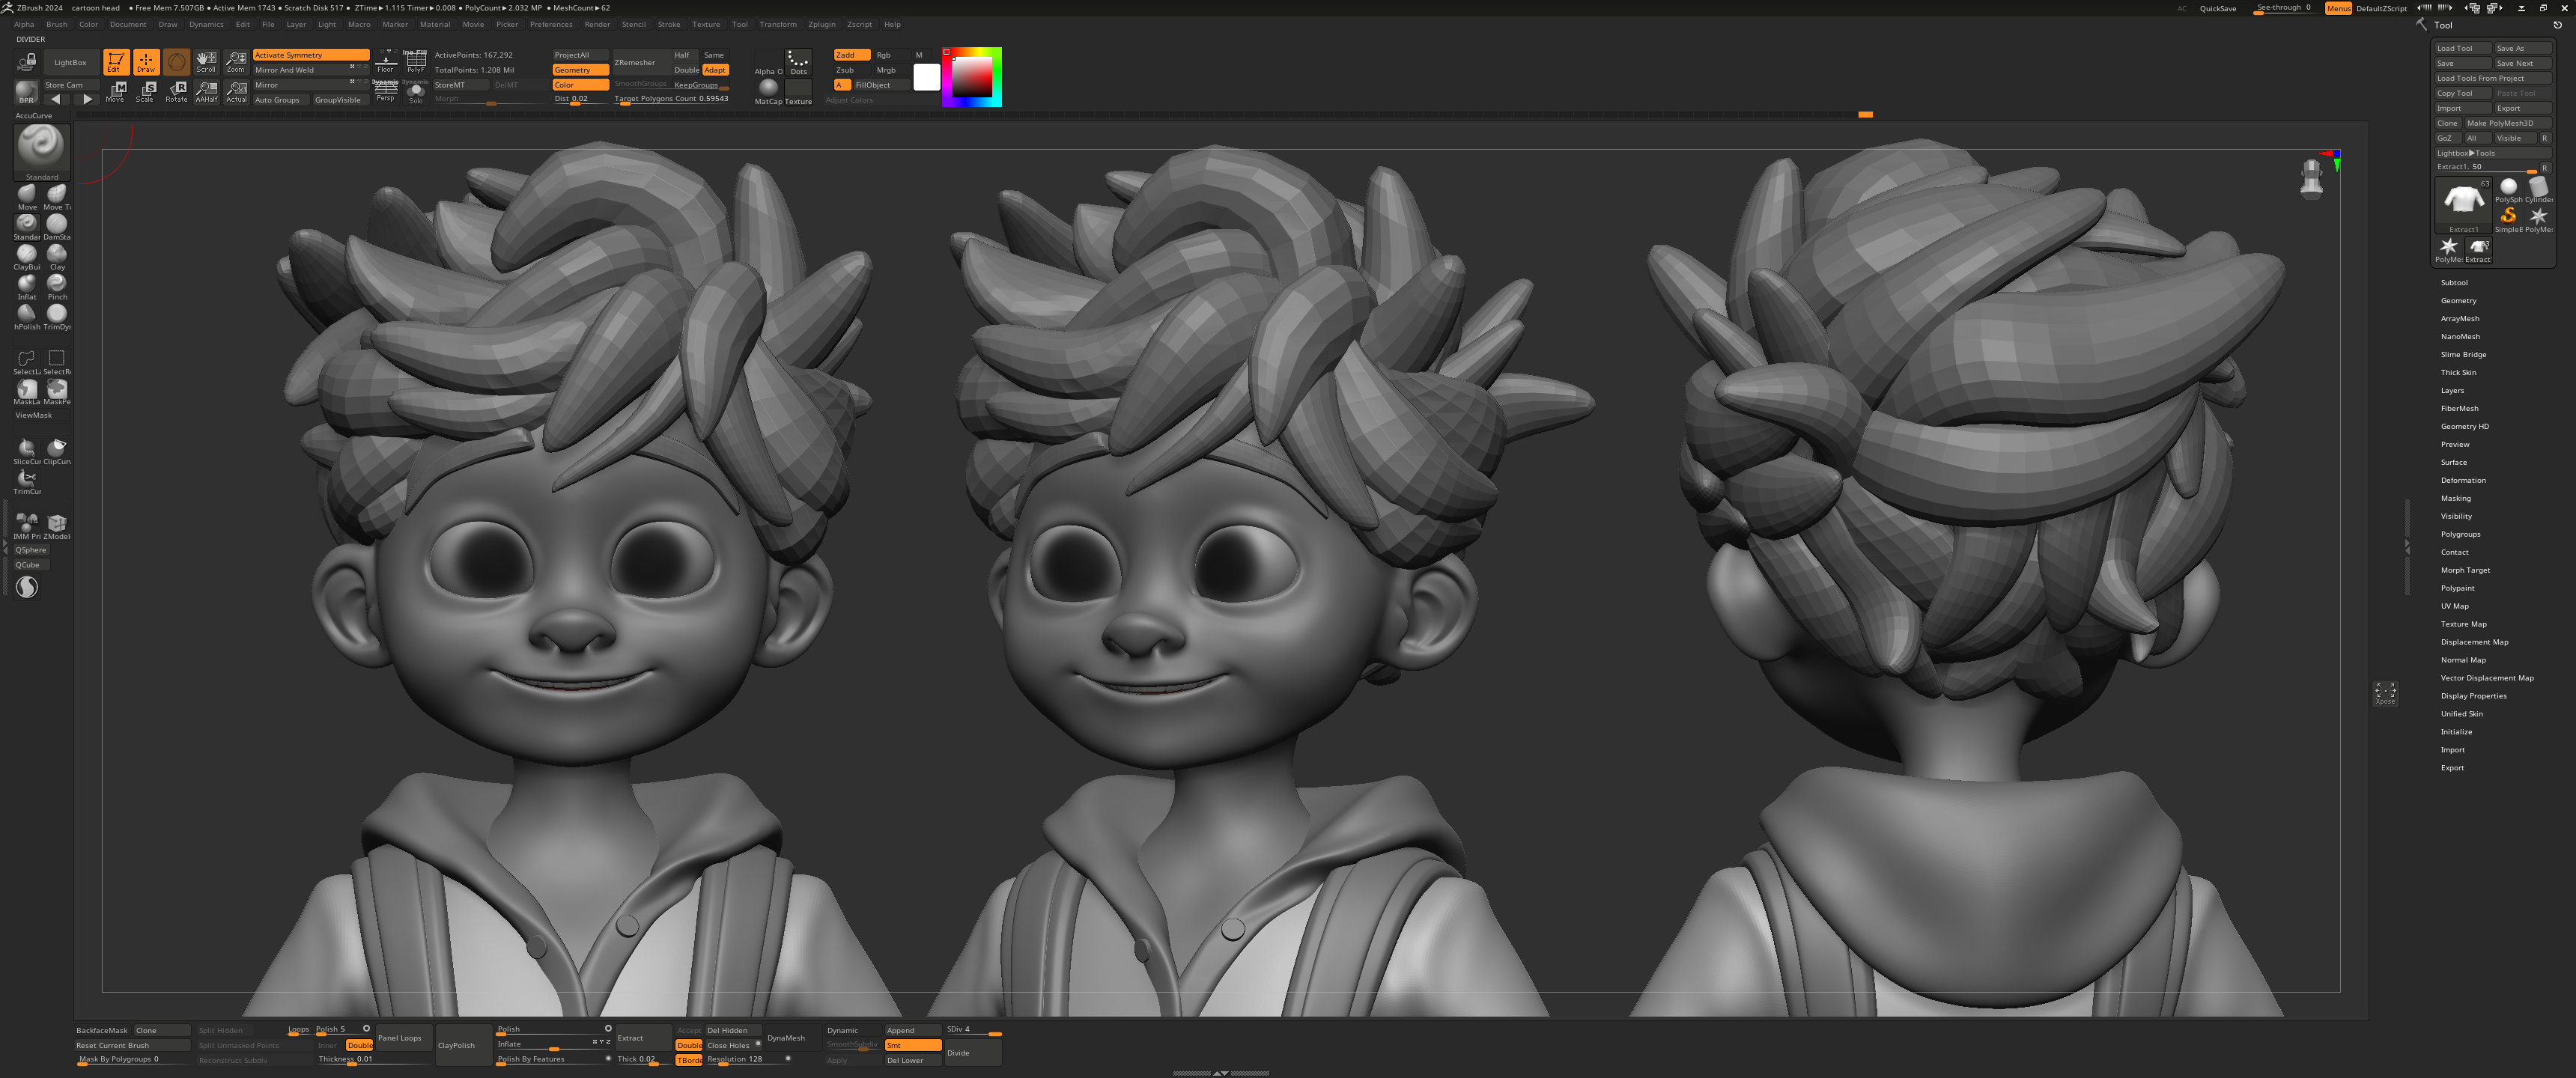The height and width of the screenshot is (1078, 2576).
Task: Click the camera lock icon
Action: [27, 62]
